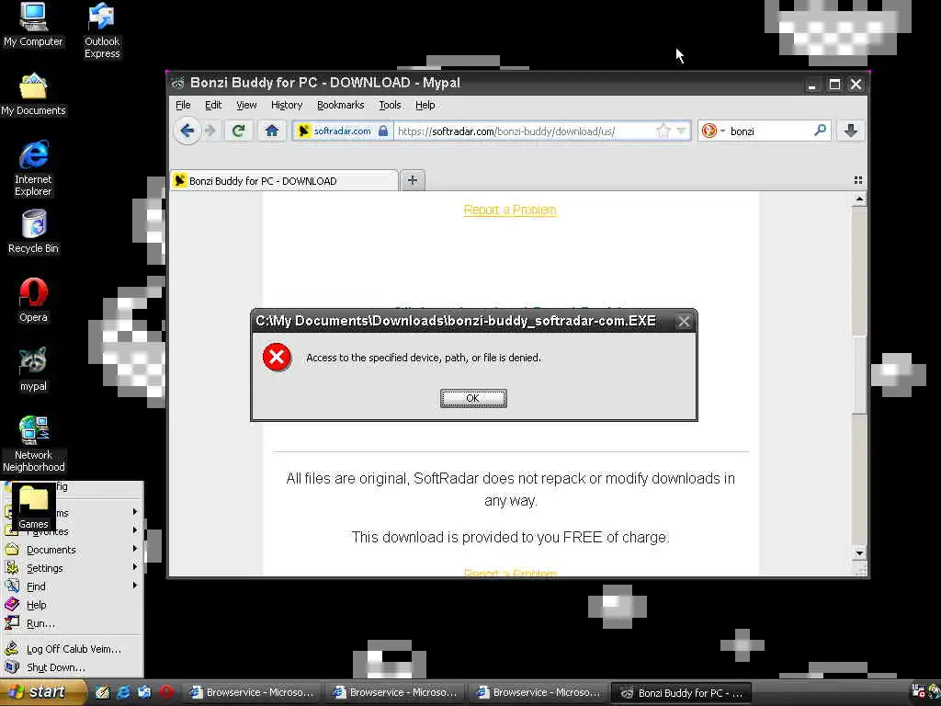941x706 pixels.
Task: Close the bonzi-buddy error dialog with X
Action: click(x=684, y=321)
